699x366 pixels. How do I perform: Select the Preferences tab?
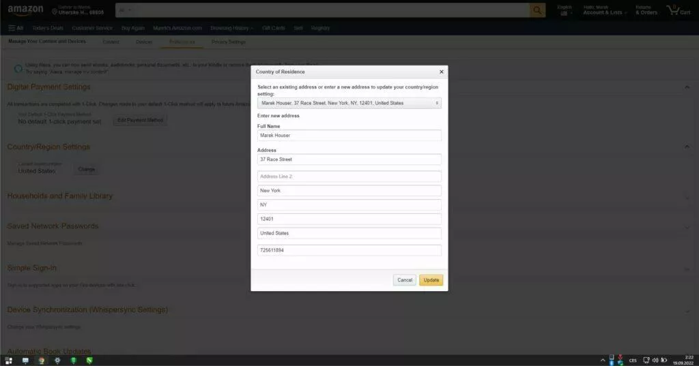coord(182,42)
